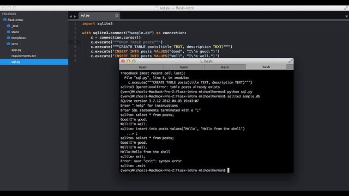
Task: Click the 'python sql.py' command line
Action: (186, 92)
